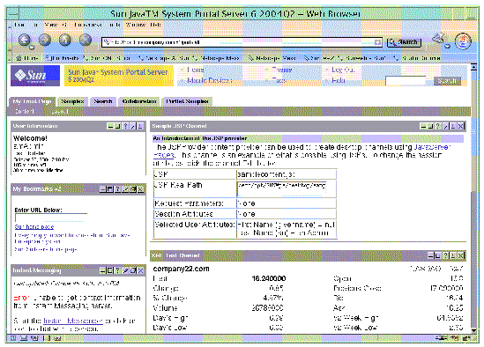The height and width of the screenshot is (347, 484).
Task: Open the Theme link
Action: 282,70
